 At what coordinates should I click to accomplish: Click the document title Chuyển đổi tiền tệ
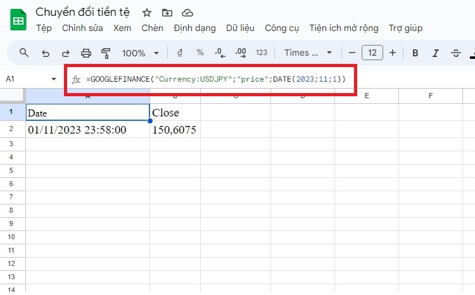[82, 13]
